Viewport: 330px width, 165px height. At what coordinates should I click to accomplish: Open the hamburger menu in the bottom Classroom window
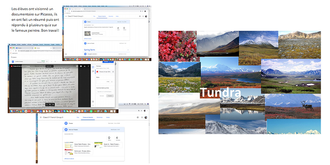click(41, 117)
